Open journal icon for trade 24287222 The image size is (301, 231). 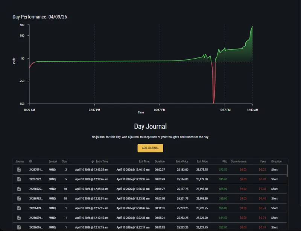(19, 179)
